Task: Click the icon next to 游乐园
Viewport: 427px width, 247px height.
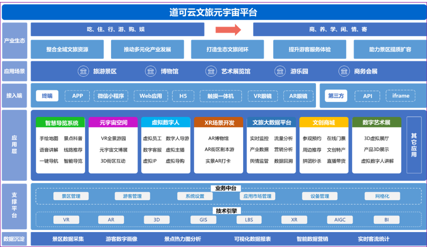Action: (280, 71)
